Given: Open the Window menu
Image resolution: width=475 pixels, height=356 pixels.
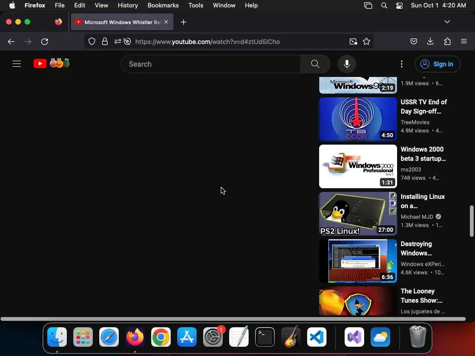Looking at the screenshot, I should coord(224,5).
